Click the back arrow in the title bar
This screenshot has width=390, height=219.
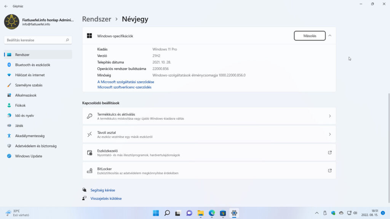coord(6,6)
